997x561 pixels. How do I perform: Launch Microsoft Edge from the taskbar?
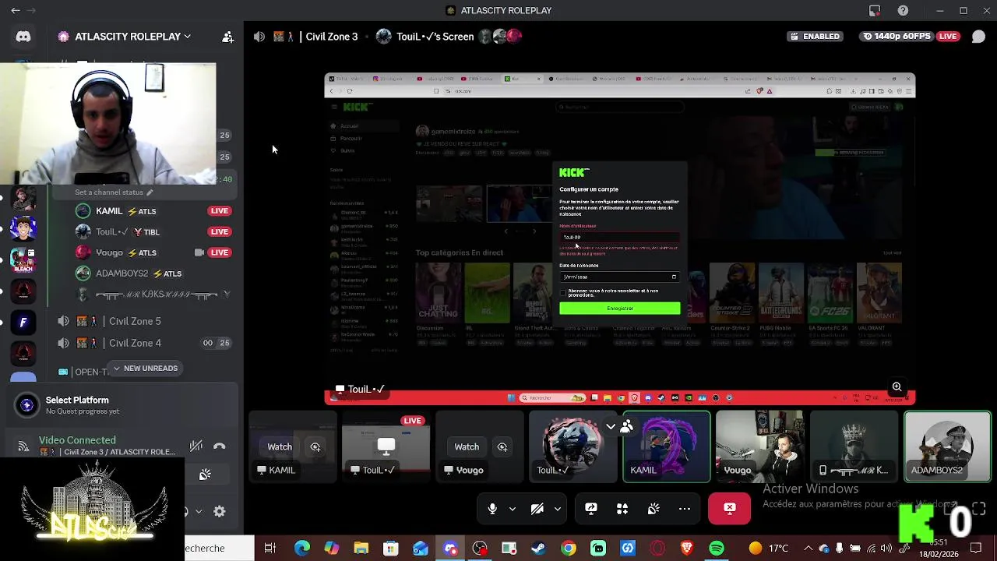coord(301,549)
